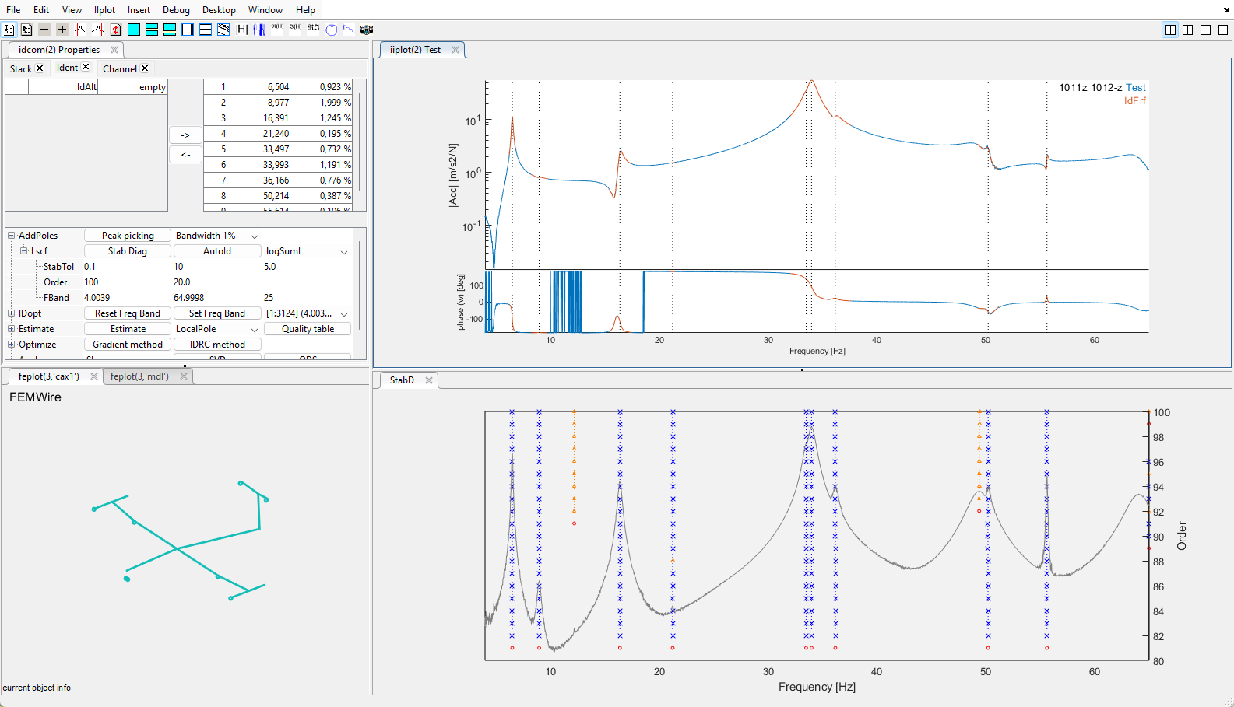Click the Stab Diag button
Viewport: 1234px width, 707px height.
(x=128, y=251)
